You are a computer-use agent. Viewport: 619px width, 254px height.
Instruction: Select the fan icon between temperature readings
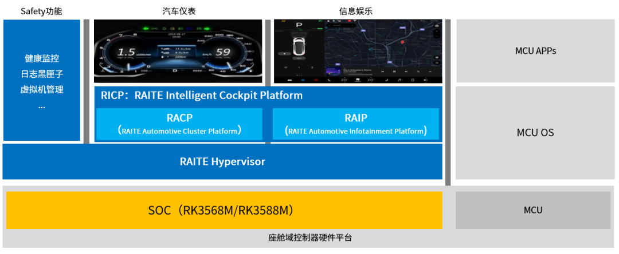click(x=358, y=80)
